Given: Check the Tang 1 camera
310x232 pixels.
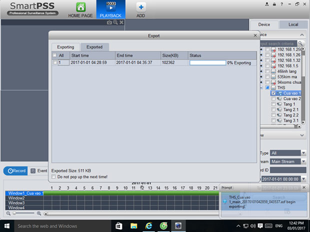Looking at the screenshot, I should click(273, 104).
